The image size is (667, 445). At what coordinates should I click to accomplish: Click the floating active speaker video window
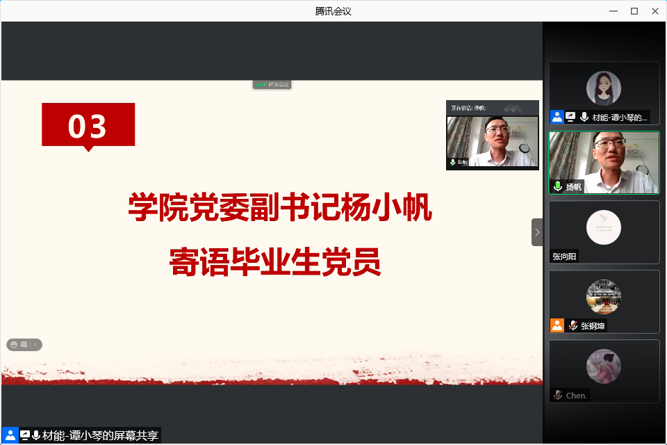(x=492, y=141)
